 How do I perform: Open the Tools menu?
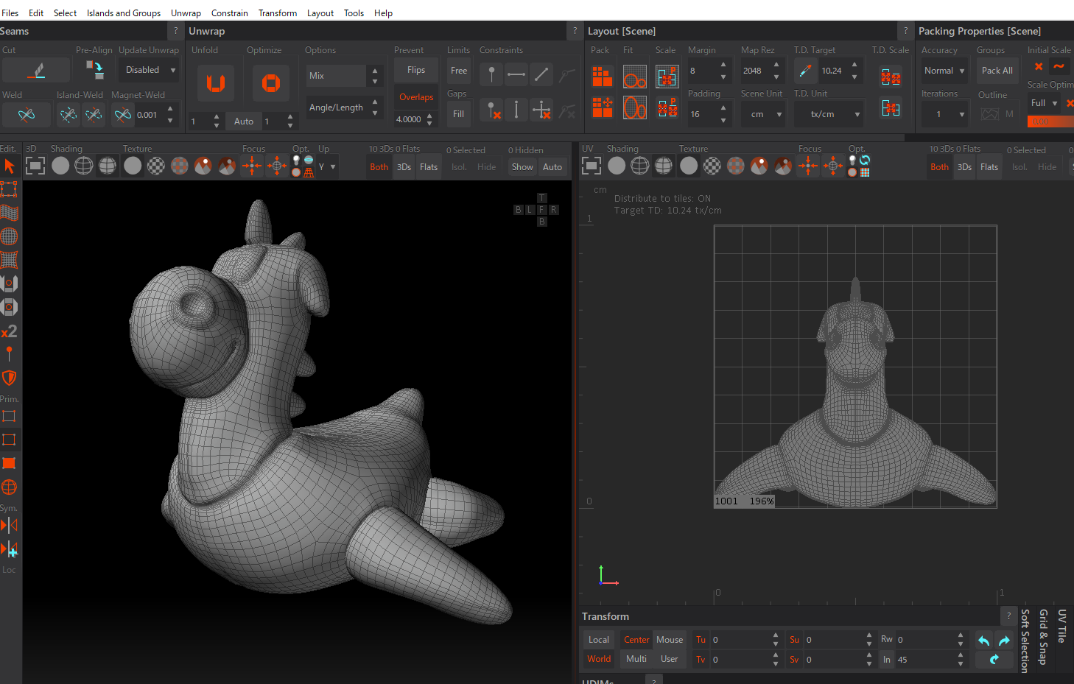coord(354,13)
